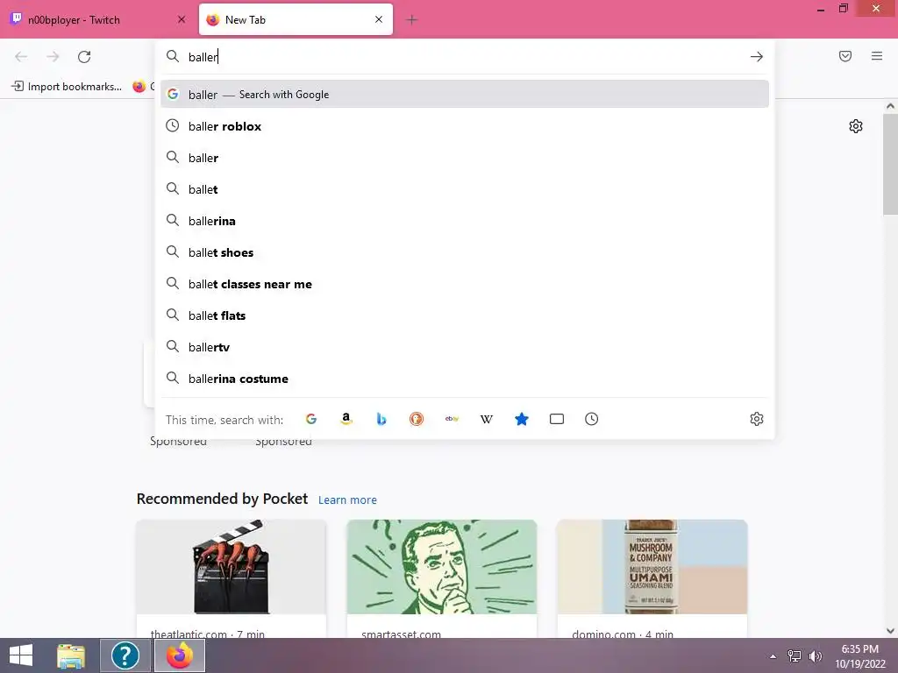
Task: Open the taskbar clock and date
Action: 859,656
